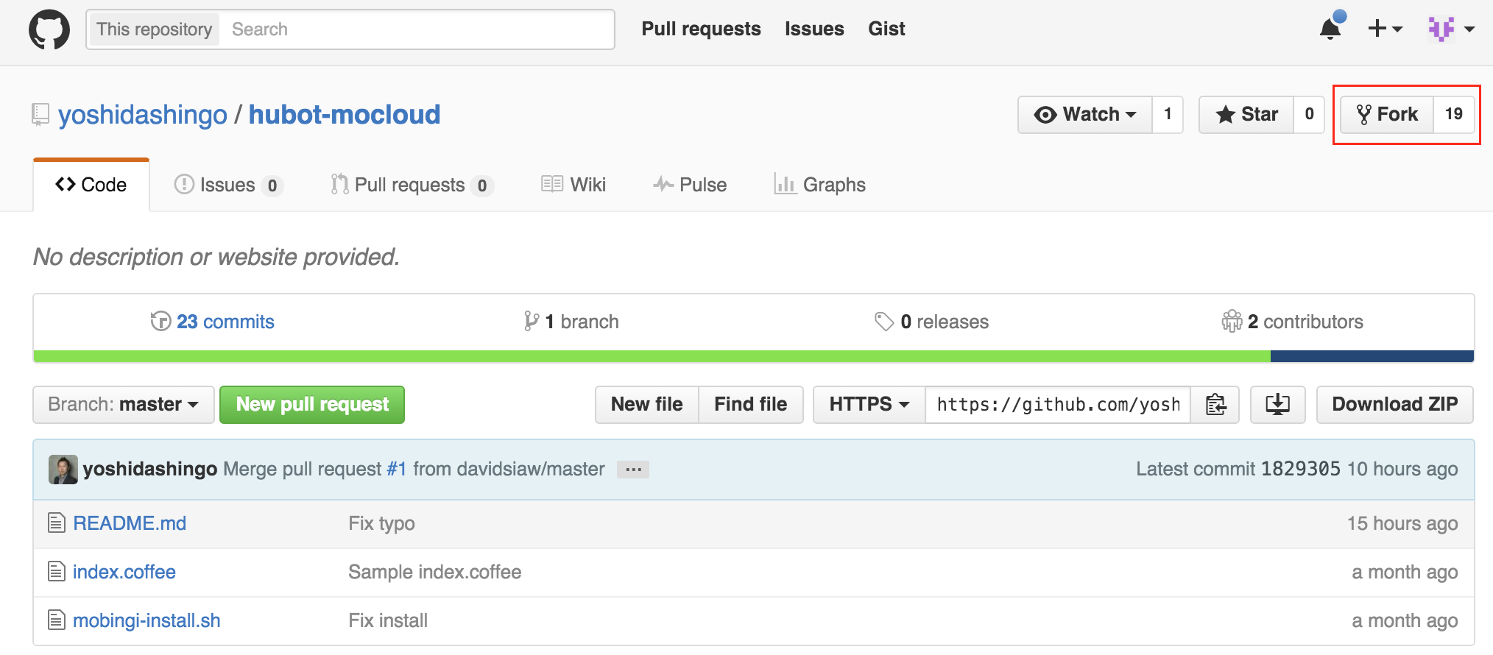Open index.coffee file
The image size is (1493, 655).
[124, 572]
